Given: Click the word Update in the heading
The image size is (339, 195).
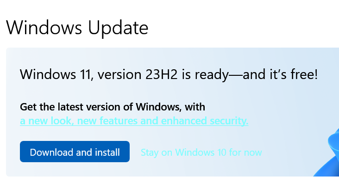Looking at the screenshot, I should 115,28.
